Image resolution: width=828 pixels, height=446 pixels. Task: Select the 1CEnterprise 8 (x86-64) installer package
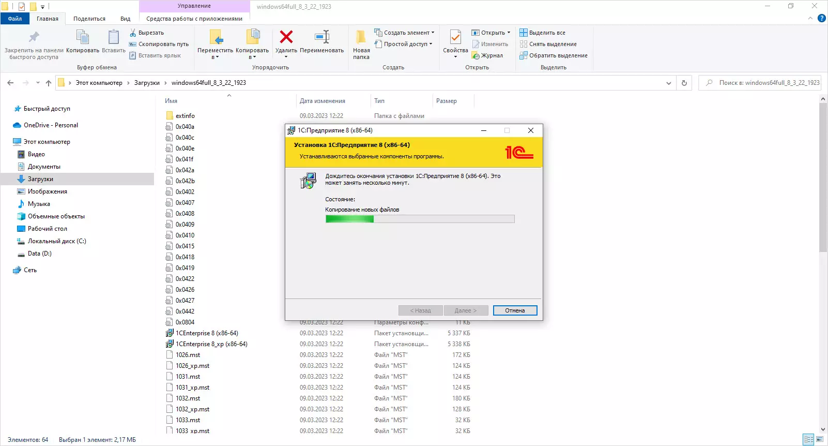(207, 333)
